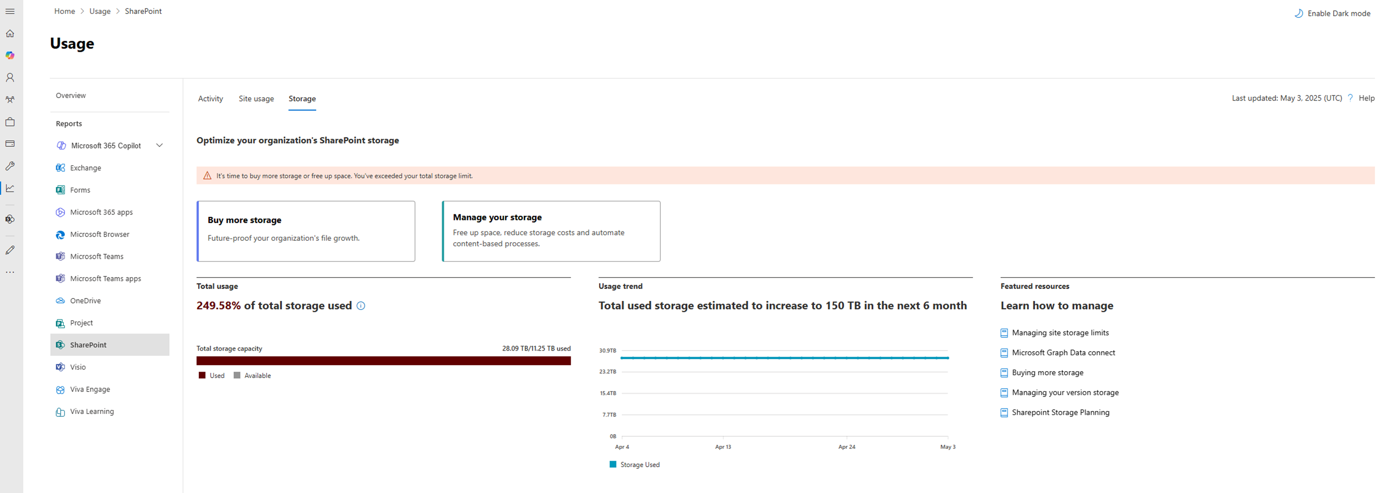Click the Customize navigation pencil icon
1386x493 pixels.
9,250
